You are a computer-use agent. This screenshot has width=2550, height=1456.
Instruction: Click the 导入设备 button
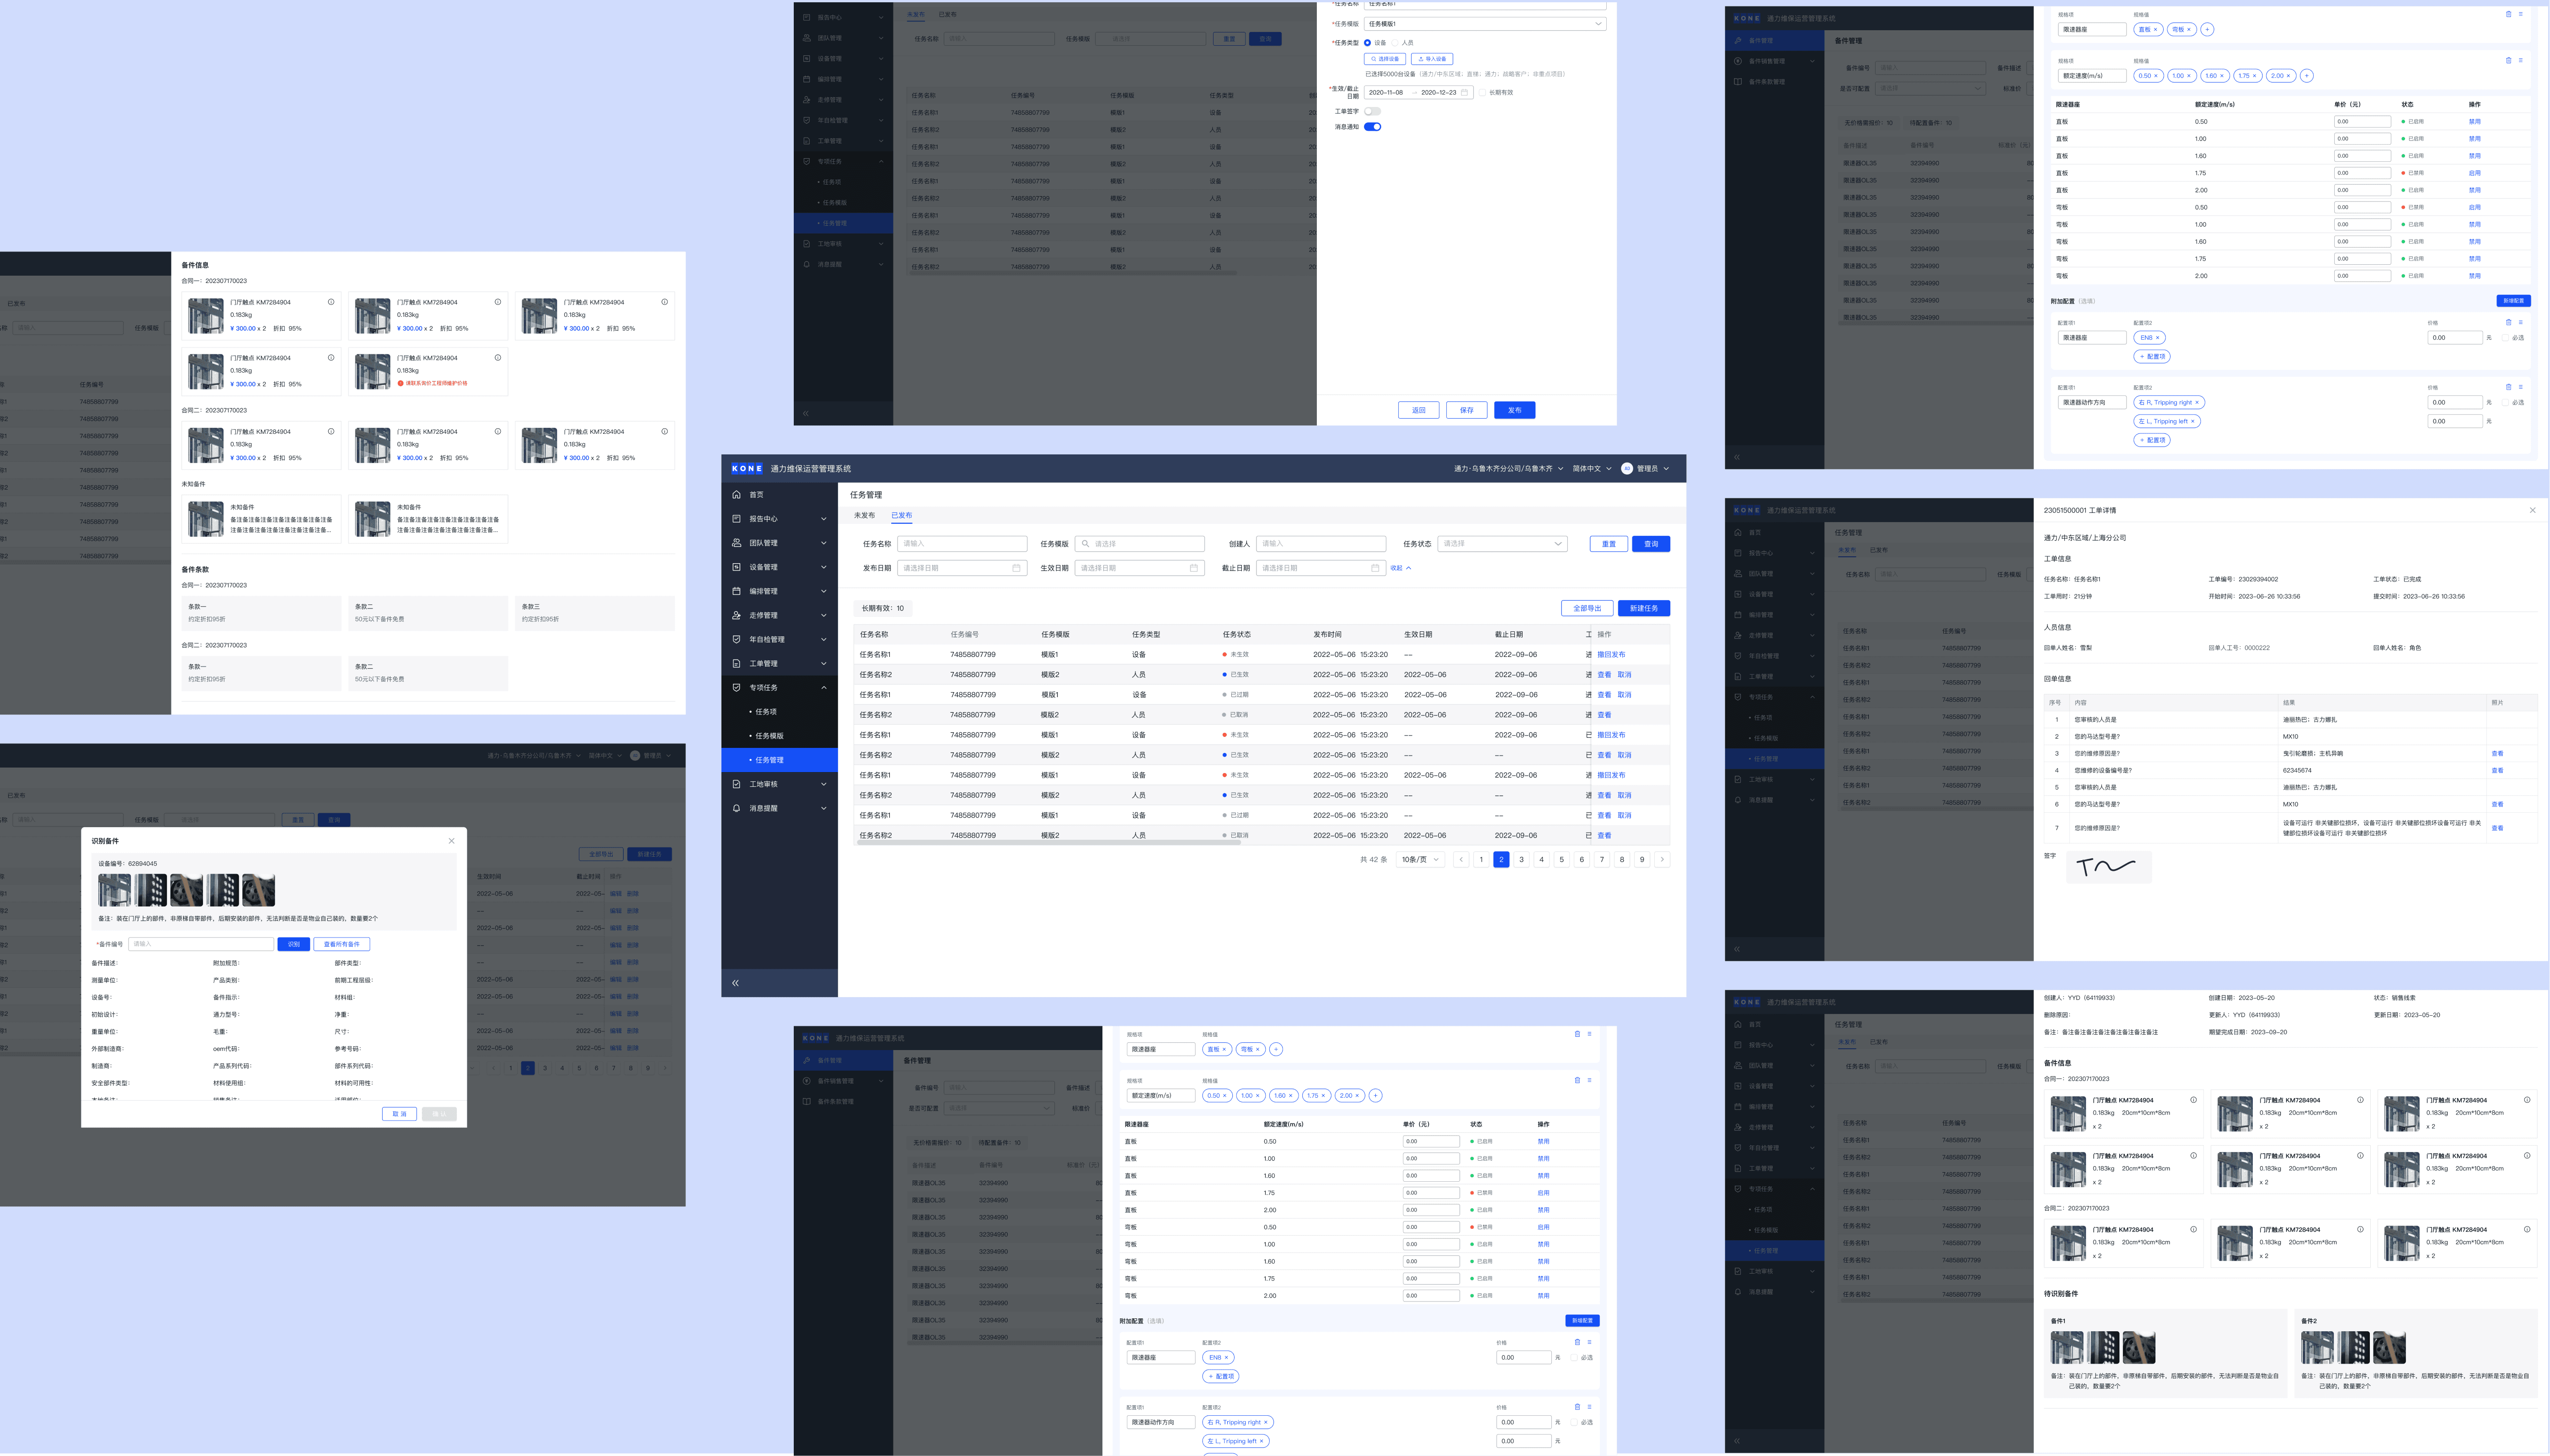[x=1432, y=59]
